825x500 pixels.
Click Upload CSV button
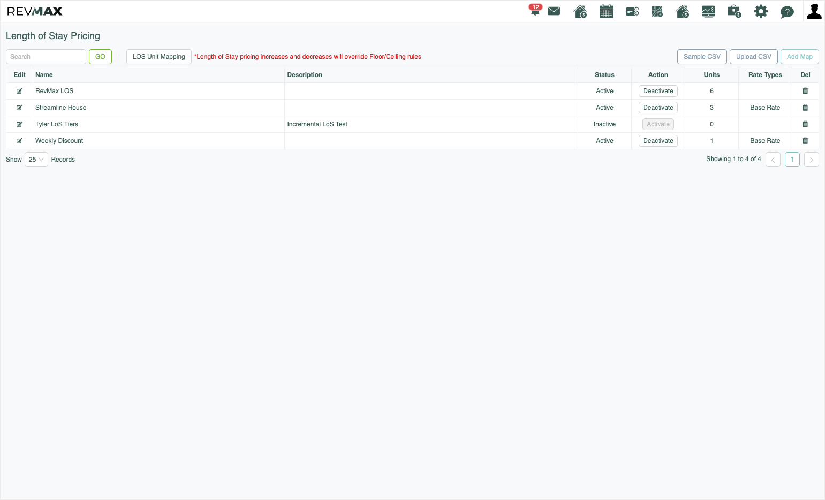753,57
